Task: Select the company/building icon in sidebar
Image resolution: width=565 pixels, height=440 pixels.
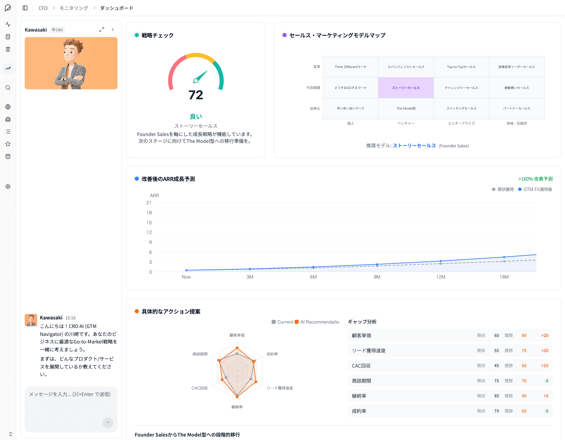Action: click(x=8, y=119)
